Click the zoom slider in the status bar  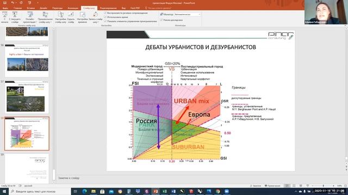323,186
